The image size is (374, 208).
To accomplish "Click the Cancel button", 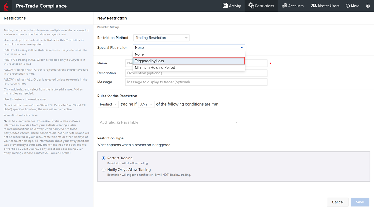I will click(x=338, y=202).
